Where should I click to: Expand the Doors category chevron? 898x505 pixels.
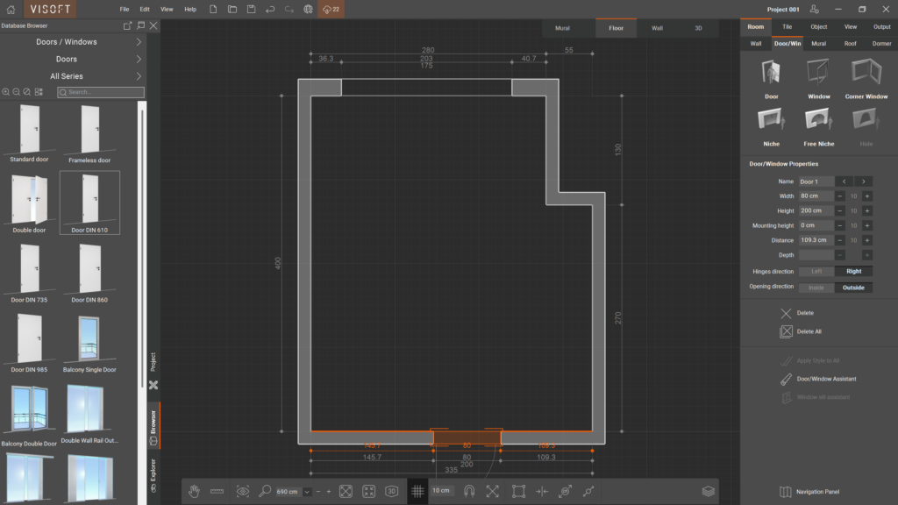(x=139, y=59)
